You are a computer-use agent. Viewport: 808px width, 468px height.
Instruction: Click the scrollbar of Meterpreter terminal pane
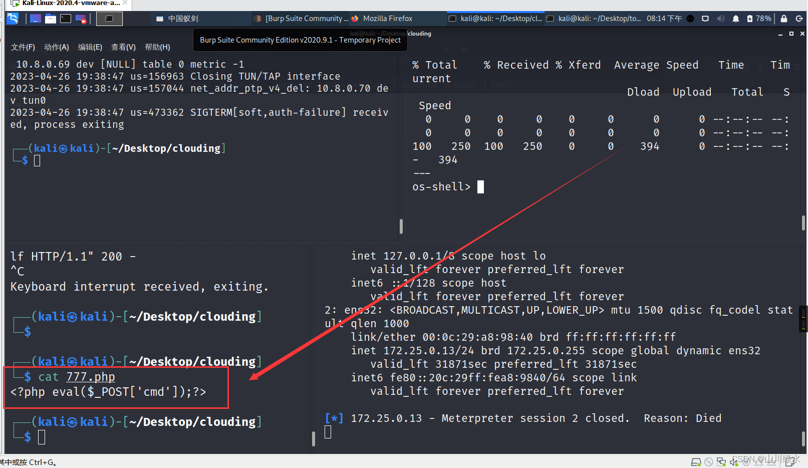pyautogui.click(x=803, y=438)
